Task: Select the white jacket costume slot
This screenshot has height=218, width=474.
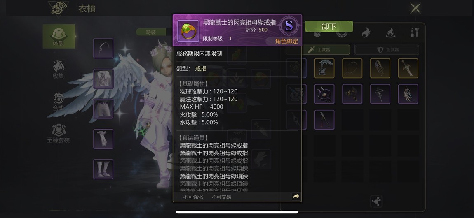Action: pyautogui.click(x=103, y=79)
